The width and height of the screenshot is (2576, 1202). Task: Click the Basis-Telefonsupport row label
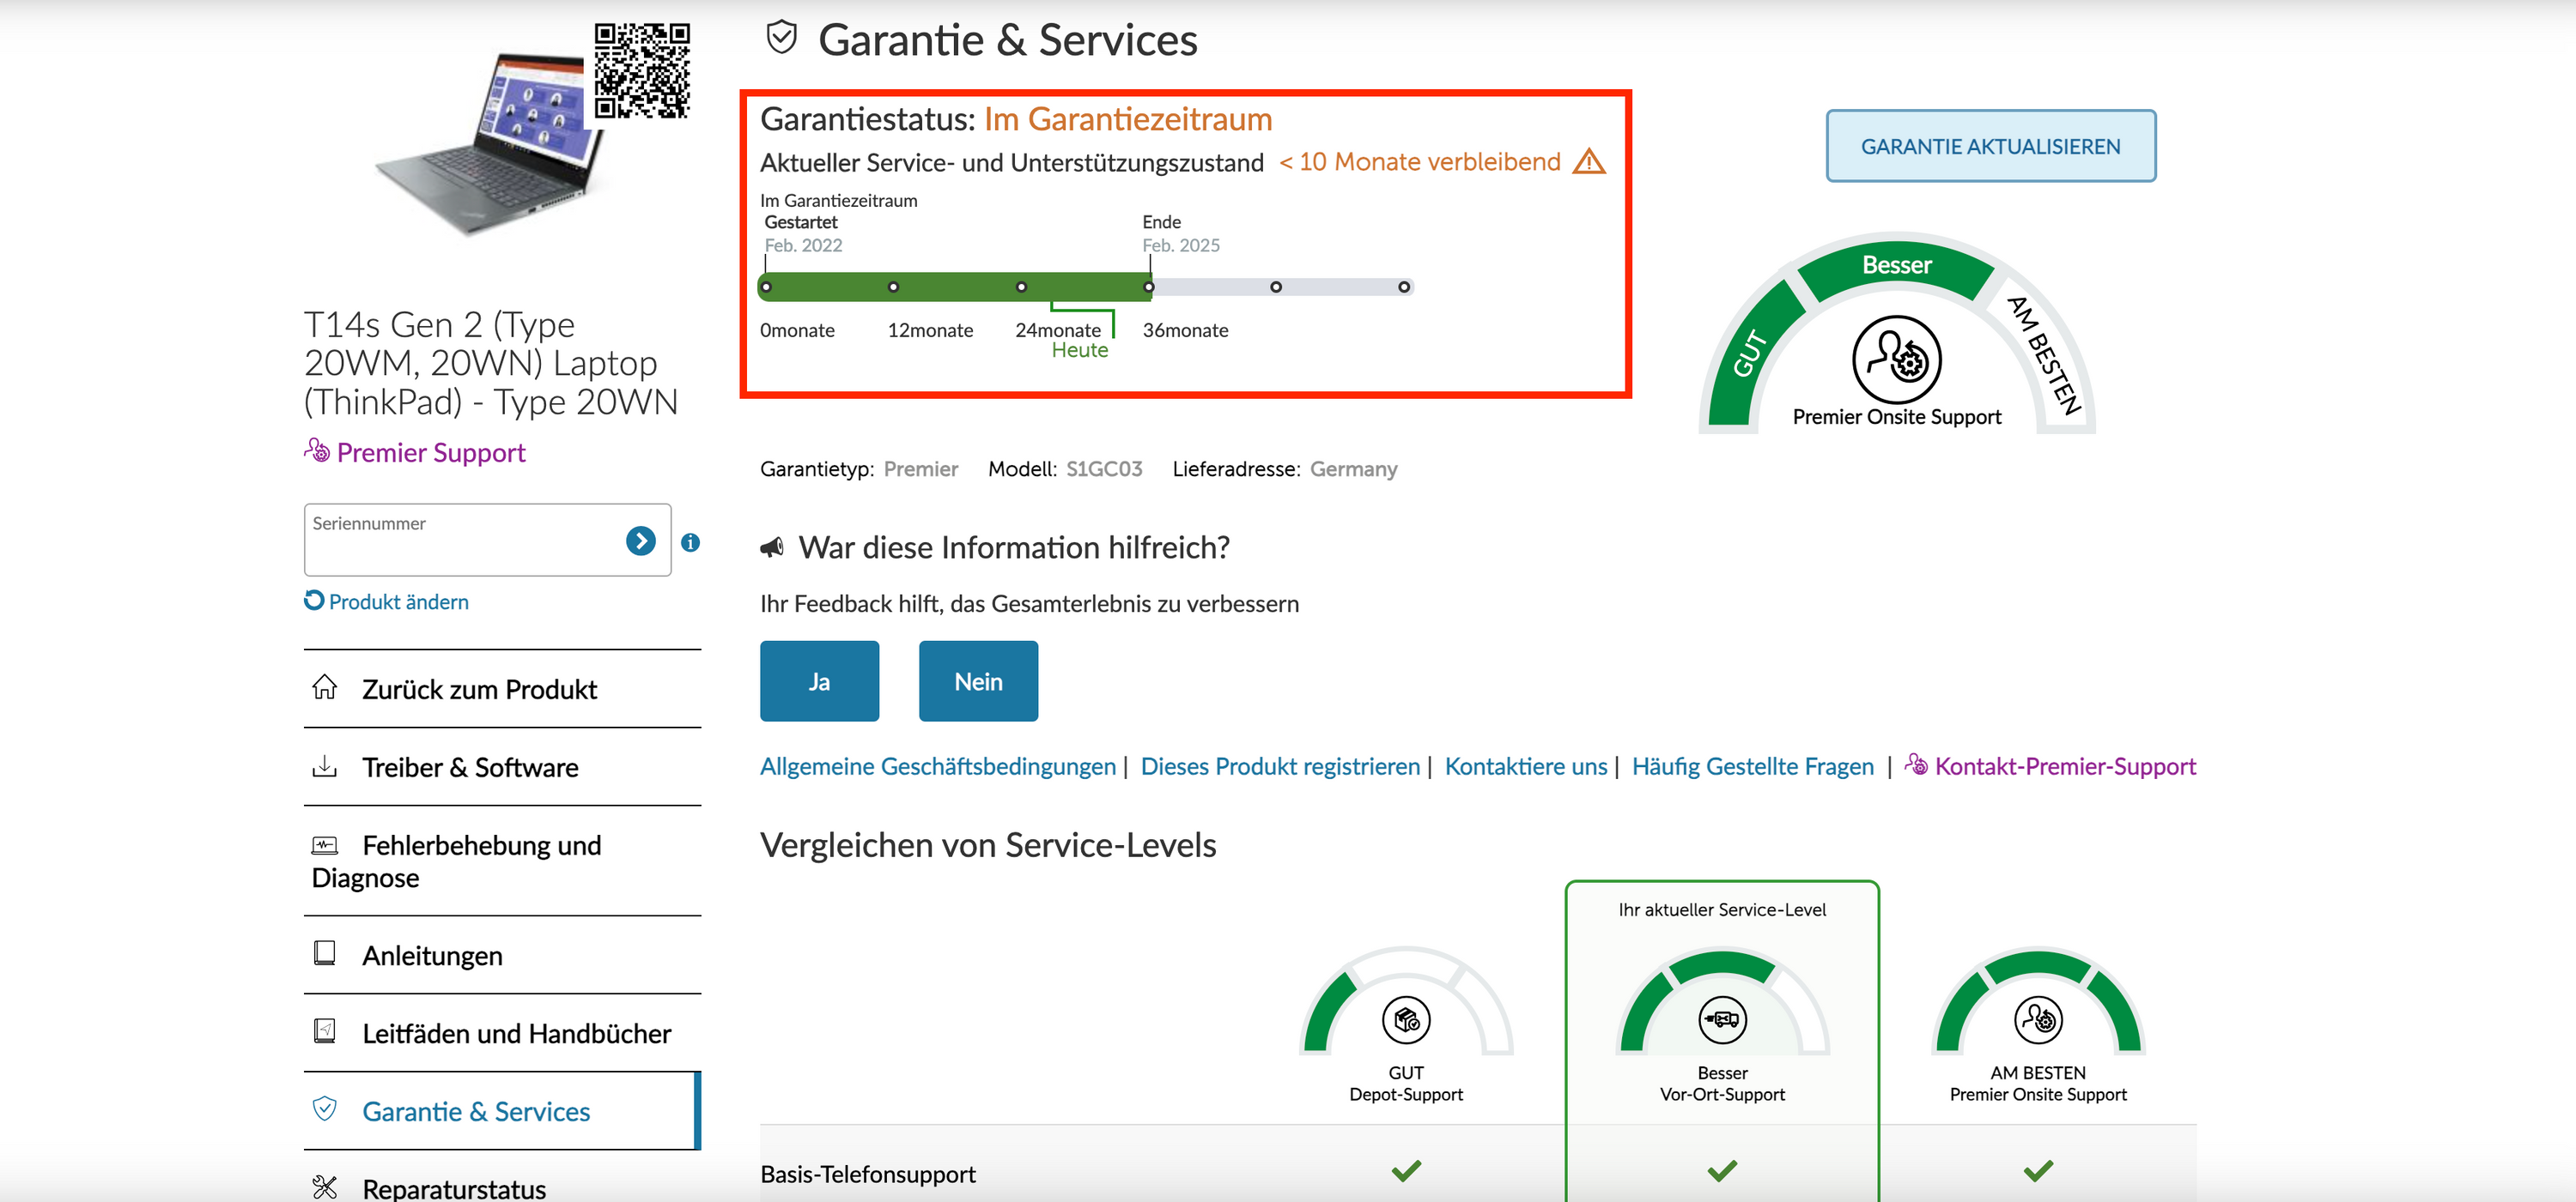click(868, 1174)
